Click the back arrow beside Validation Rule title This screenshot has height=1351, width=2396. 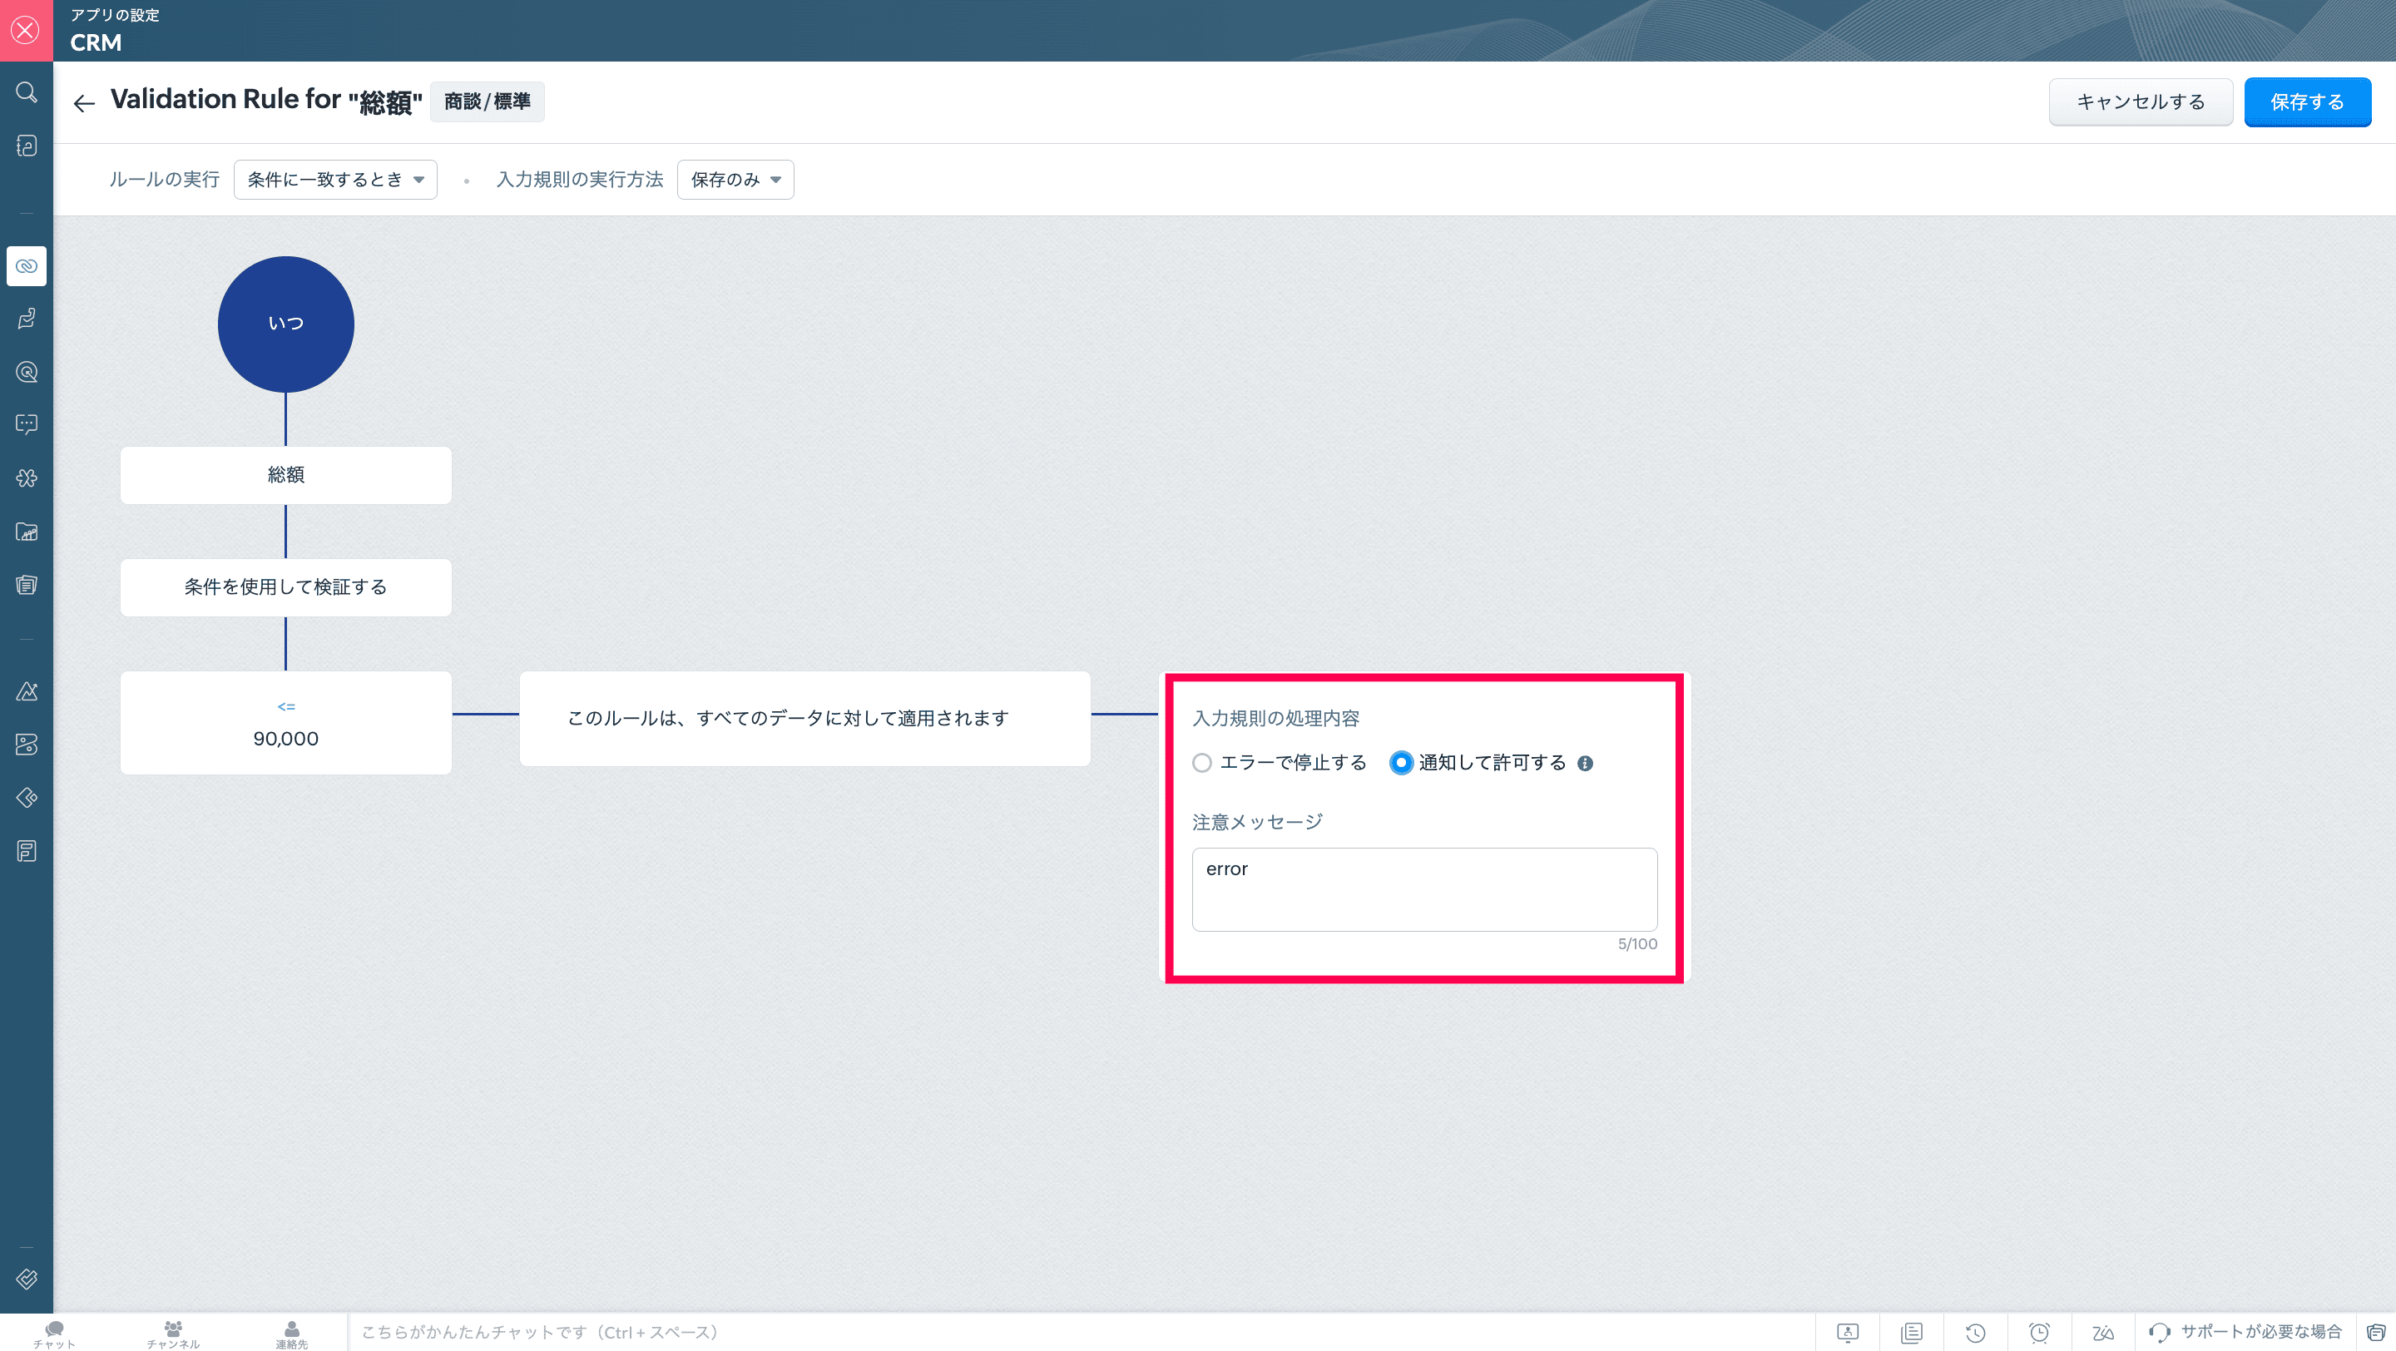(85, 103)
